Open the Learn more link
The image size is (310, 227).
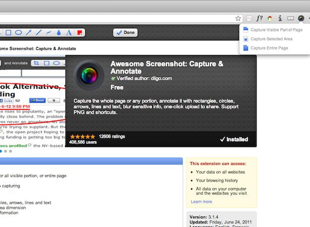point(202,202)
